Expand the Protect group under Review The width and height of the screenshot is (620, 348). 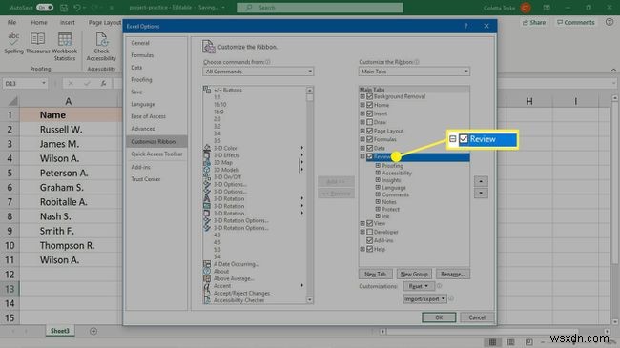[378, 209]
